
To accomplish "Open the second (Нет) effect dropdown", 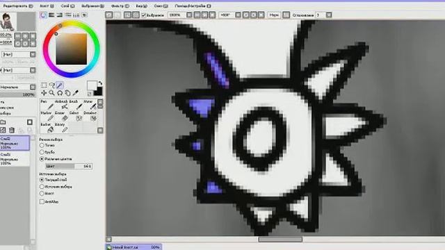I will click(33, 69).
